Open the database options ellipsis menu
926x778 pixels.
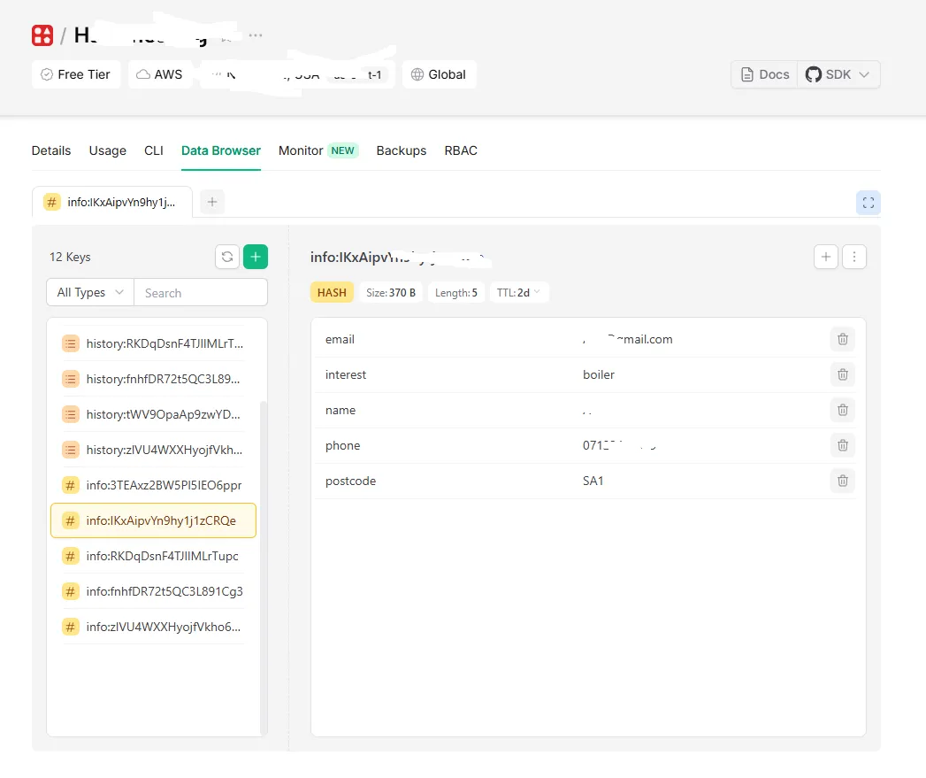pos(256,35)
